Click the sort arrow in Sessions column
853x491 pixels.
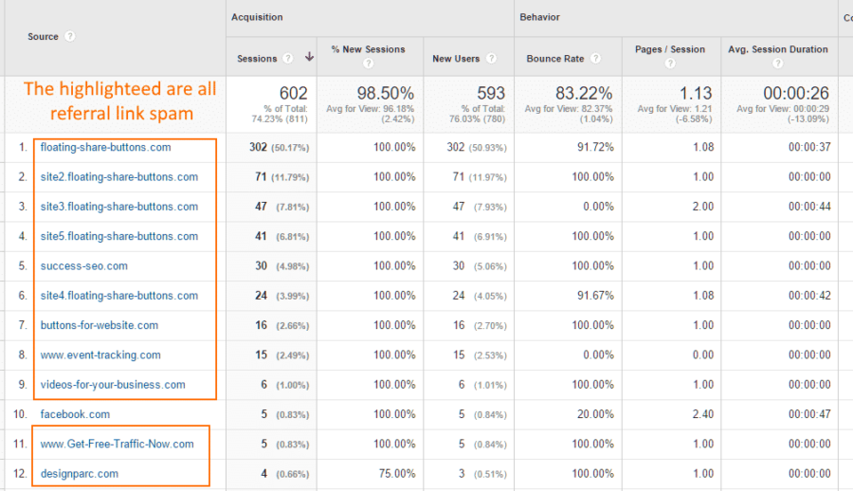point(309,57)
